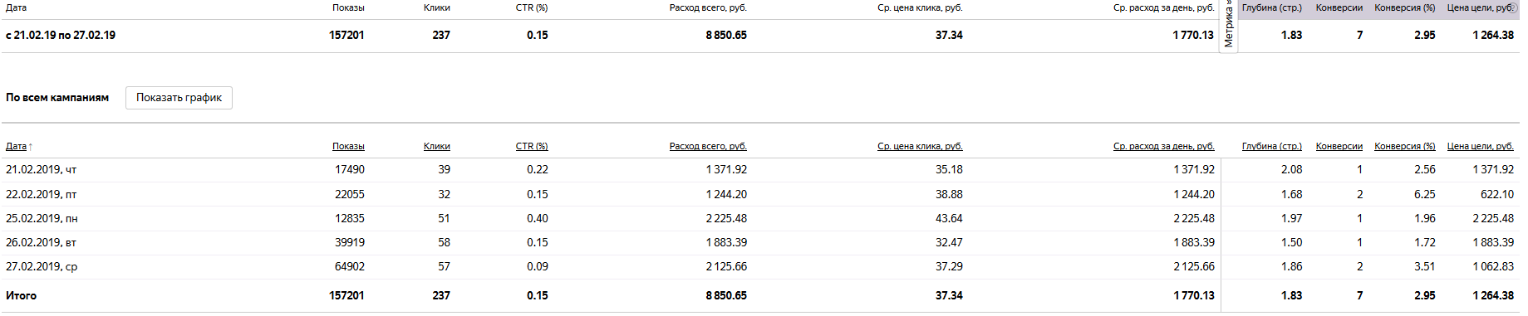Image resolution: width=1528 pixels, height=316 pixels.
Task: Sort by Глубина (стр.) column header
Action: tap(1272, 146)
